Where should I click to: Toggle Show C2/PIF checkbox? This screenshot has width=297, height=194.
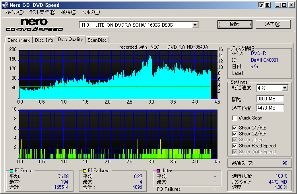(x=235, y=134)
